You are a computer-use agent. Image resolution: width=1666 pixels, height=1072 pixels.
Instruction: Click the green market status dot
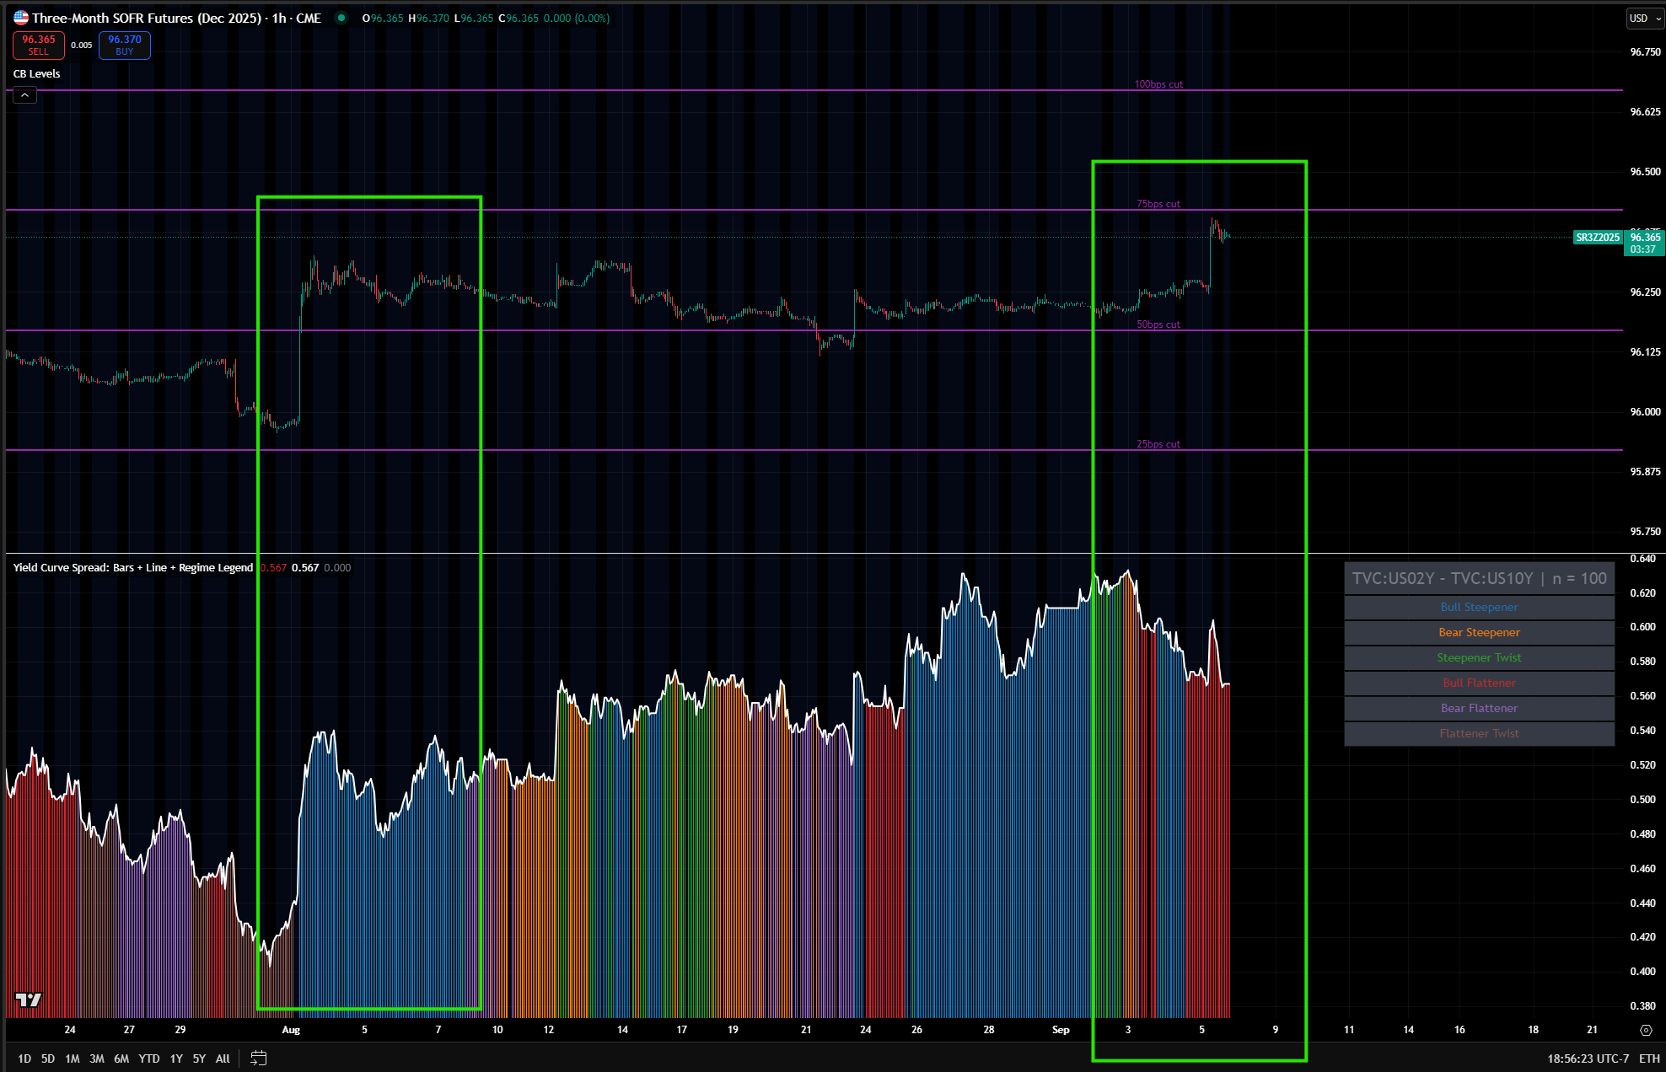(x=341, y=18)
